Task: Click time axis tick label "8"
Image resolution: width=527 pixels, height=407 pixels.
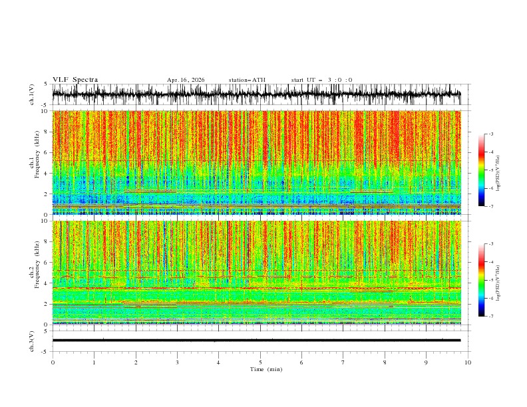Action: click(x=385, y=362)
